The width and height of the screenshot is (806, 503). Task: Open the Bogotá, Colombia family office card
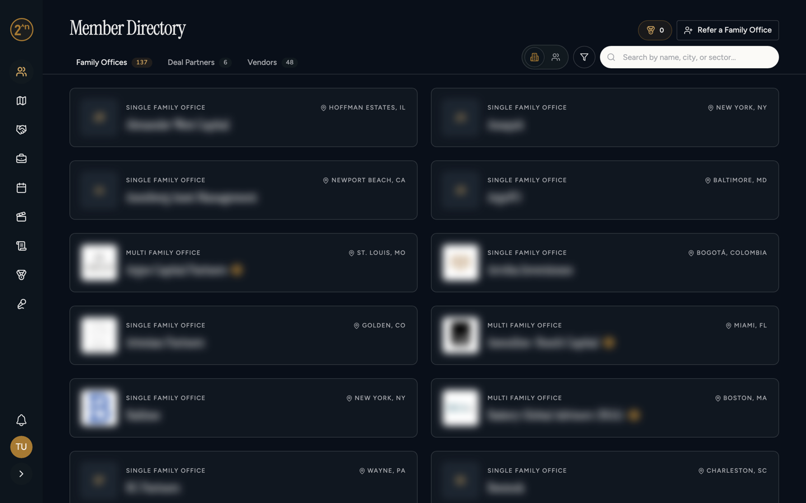click(604, 263)
